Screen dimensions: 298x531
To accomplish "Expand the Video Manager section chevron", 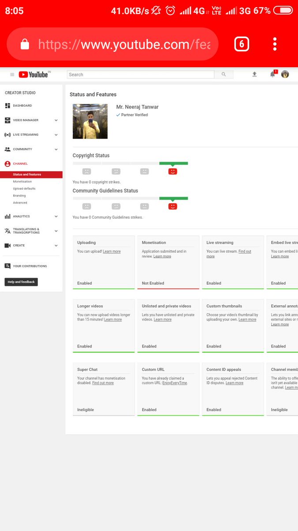I will pos(56,120).
